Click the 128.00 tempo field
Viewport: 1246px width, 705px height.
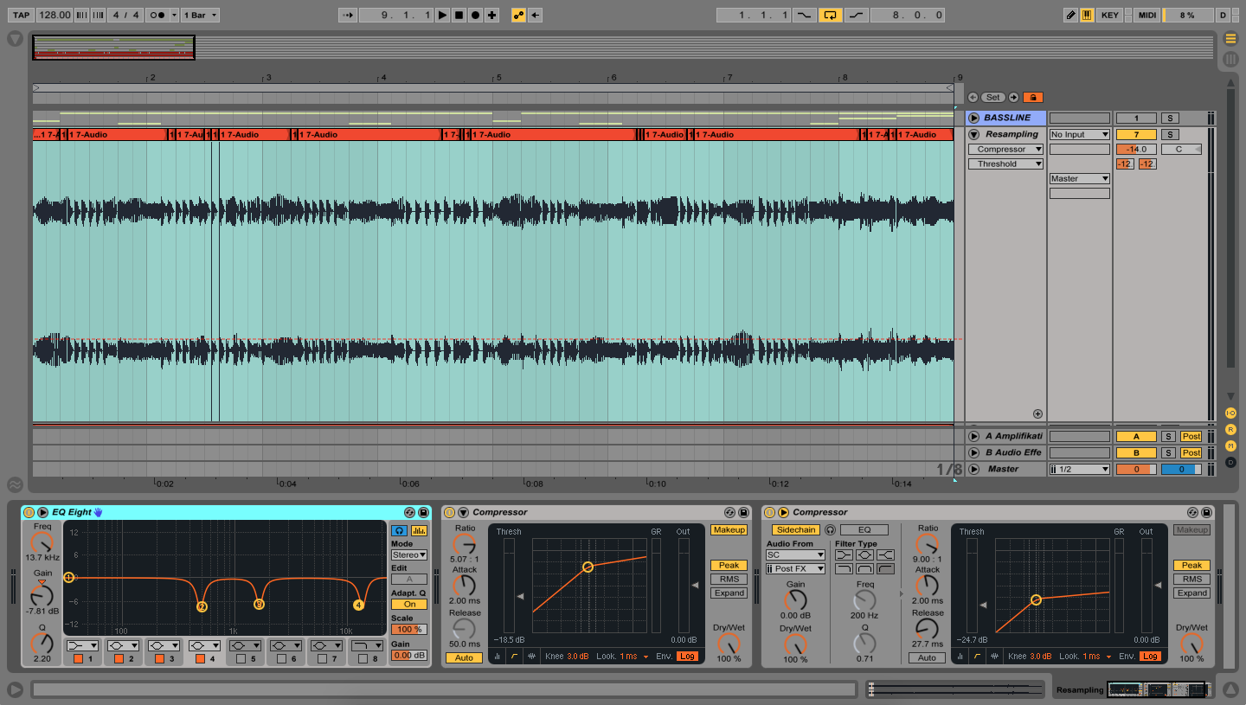55,15
